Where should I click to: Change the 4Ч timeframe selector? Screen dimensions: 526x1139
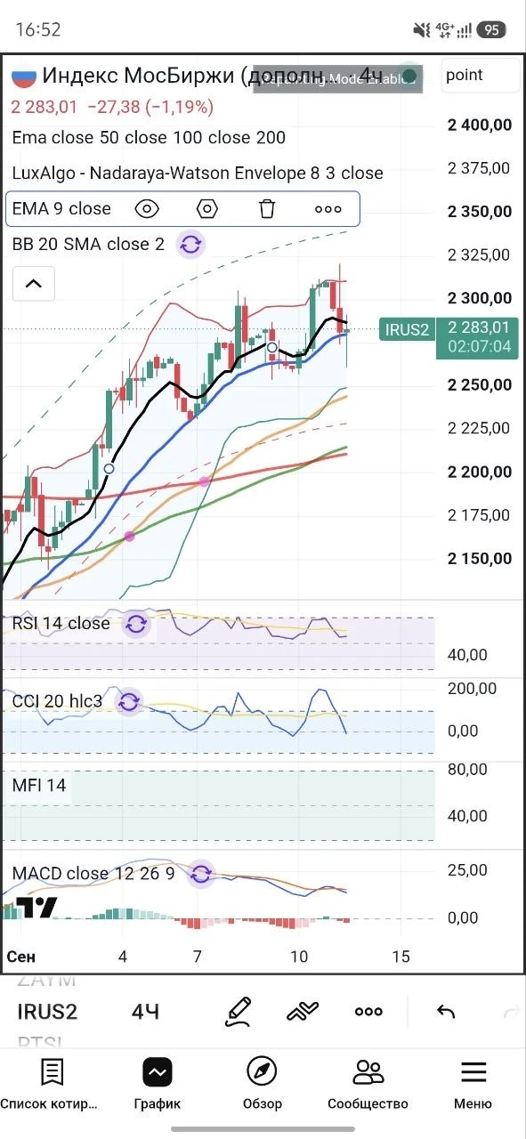[x=146, y=1012]
